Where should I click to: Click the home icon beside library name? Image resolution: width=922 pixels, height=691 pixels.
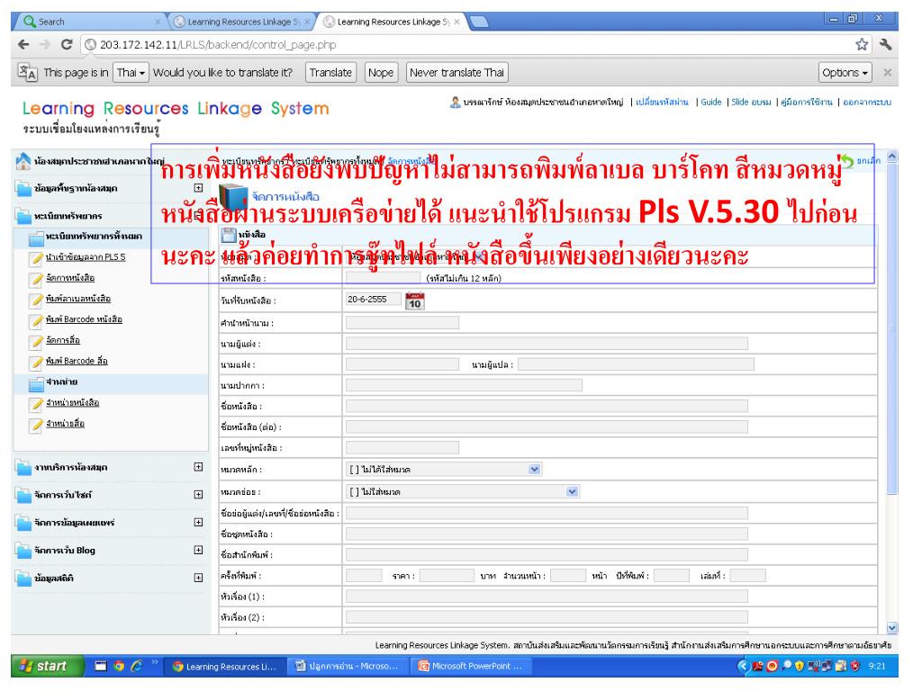click(23, 160)
